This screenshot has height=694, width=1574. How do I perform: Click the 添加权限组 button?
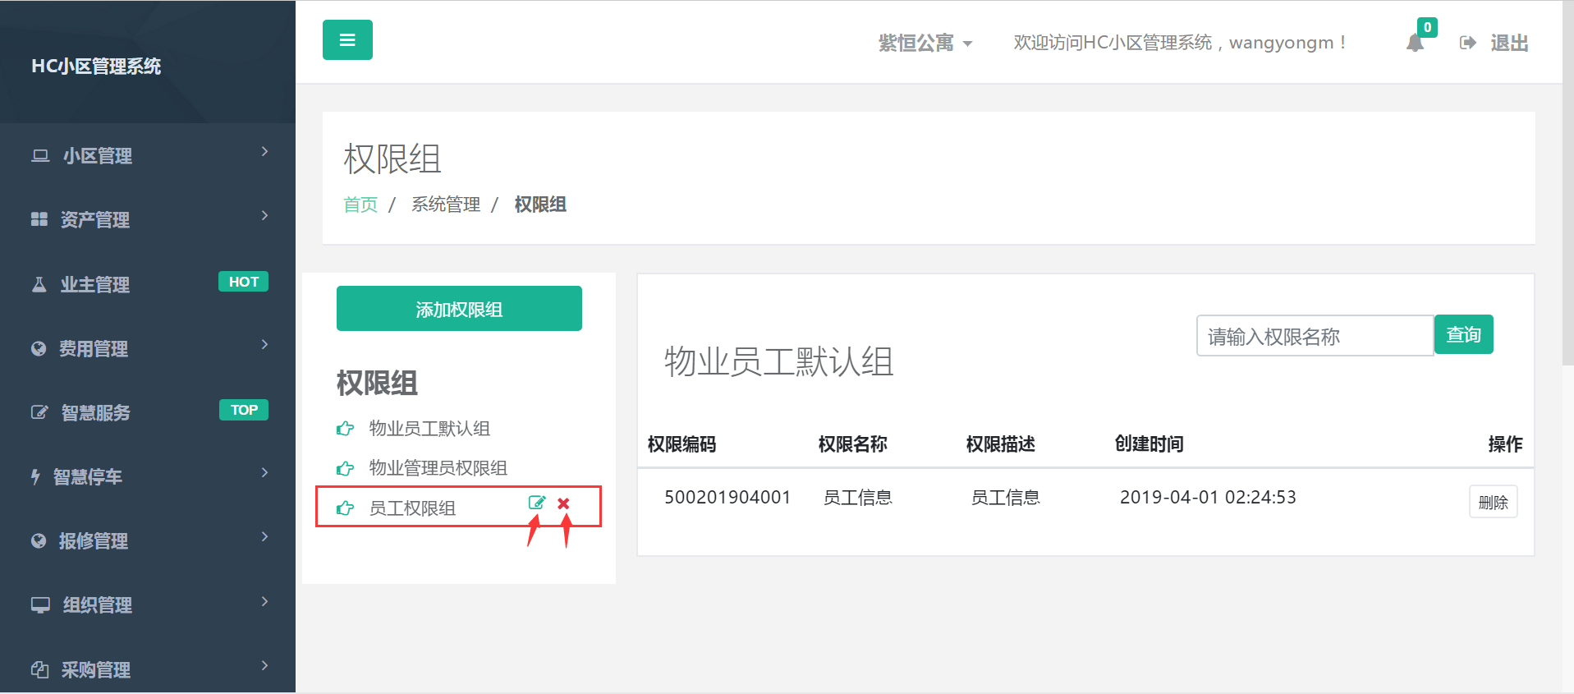click(x=459, y=309)
